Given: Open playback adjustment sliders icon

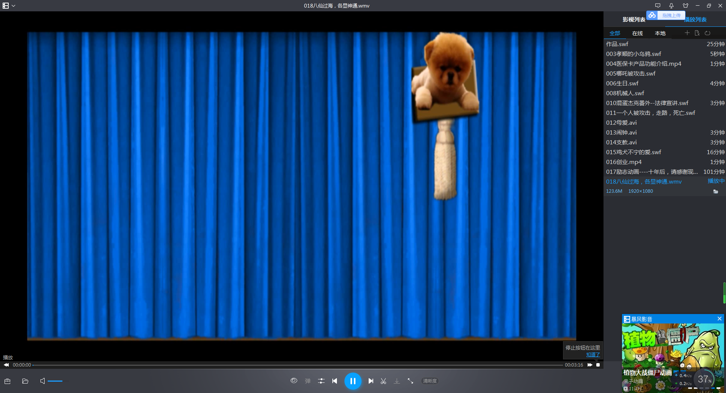Looking at the screenshot, I should pyautogui.click(x=321, y=381).
